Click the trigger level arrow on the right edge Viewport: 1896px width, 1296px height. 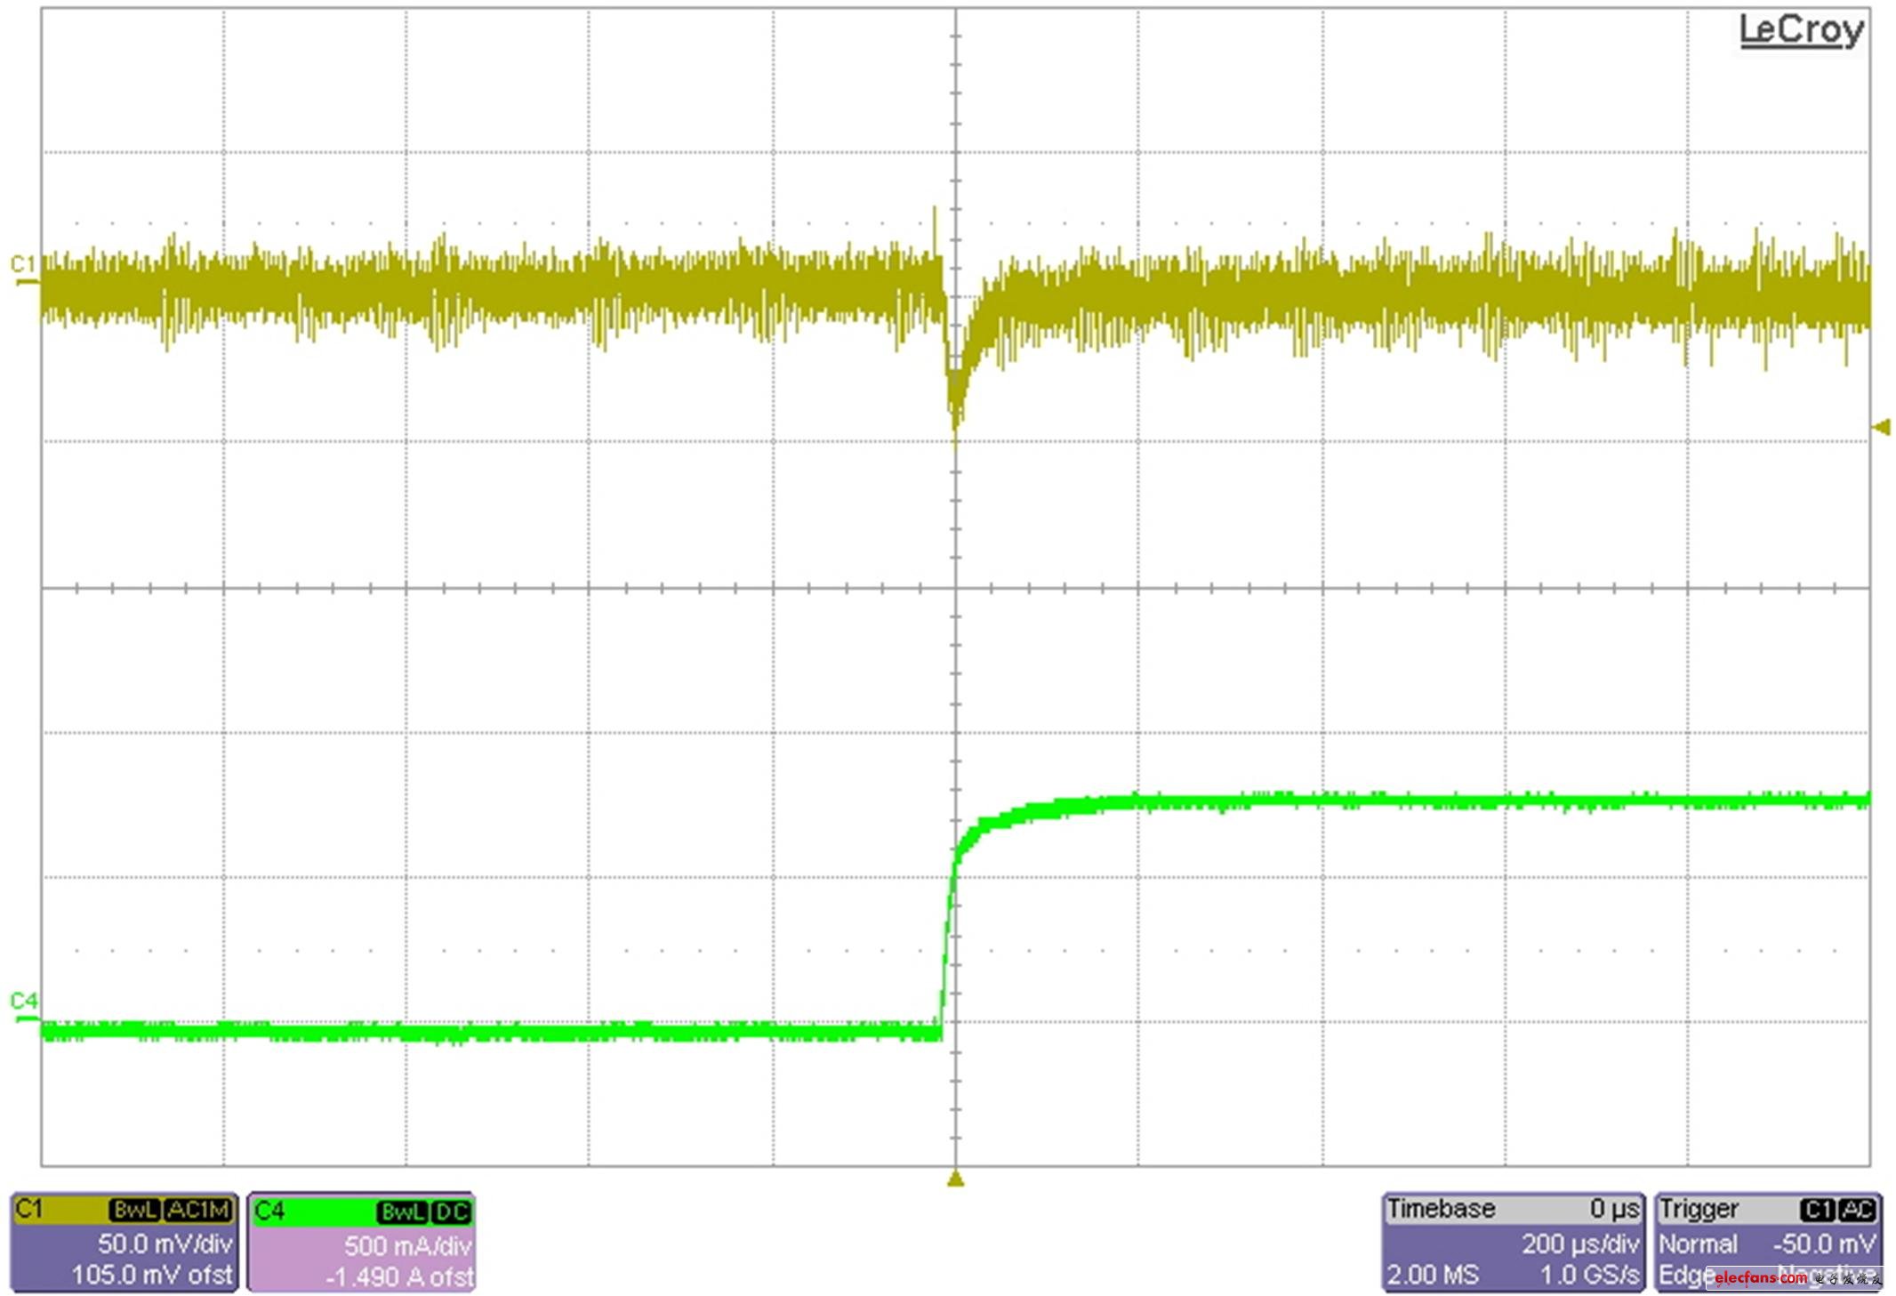[x=1884, y=427]
